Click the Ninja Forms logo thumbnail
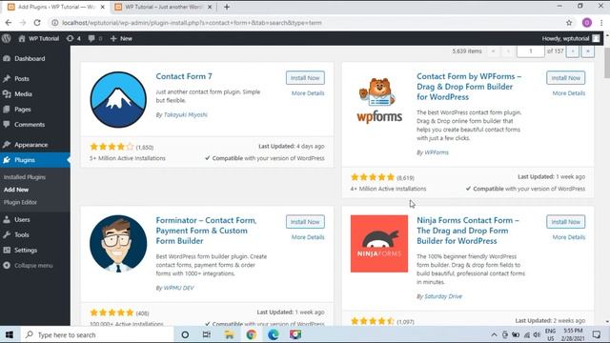 379,244
